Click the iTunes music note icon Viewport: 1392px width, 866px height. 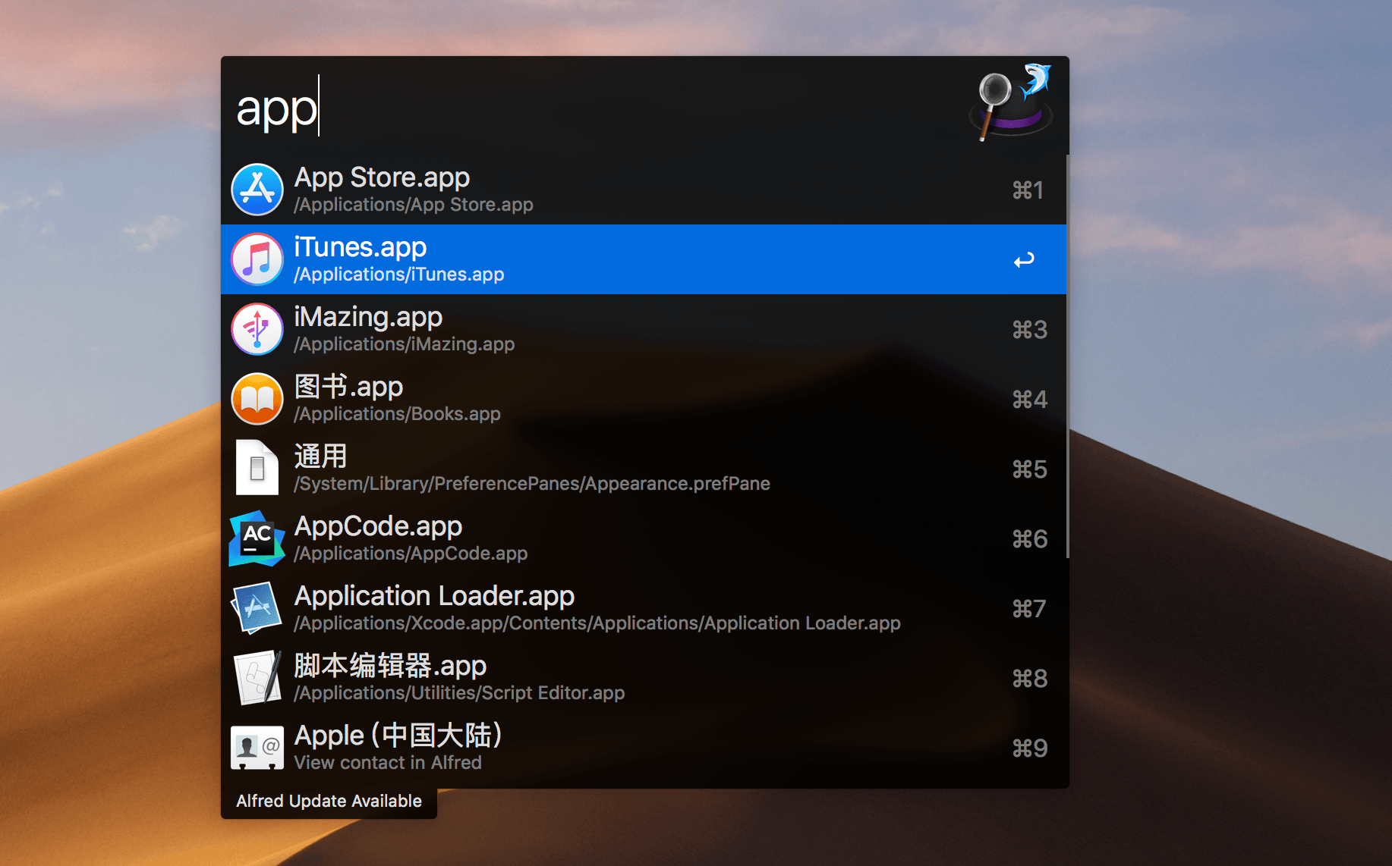coord(257,259)
